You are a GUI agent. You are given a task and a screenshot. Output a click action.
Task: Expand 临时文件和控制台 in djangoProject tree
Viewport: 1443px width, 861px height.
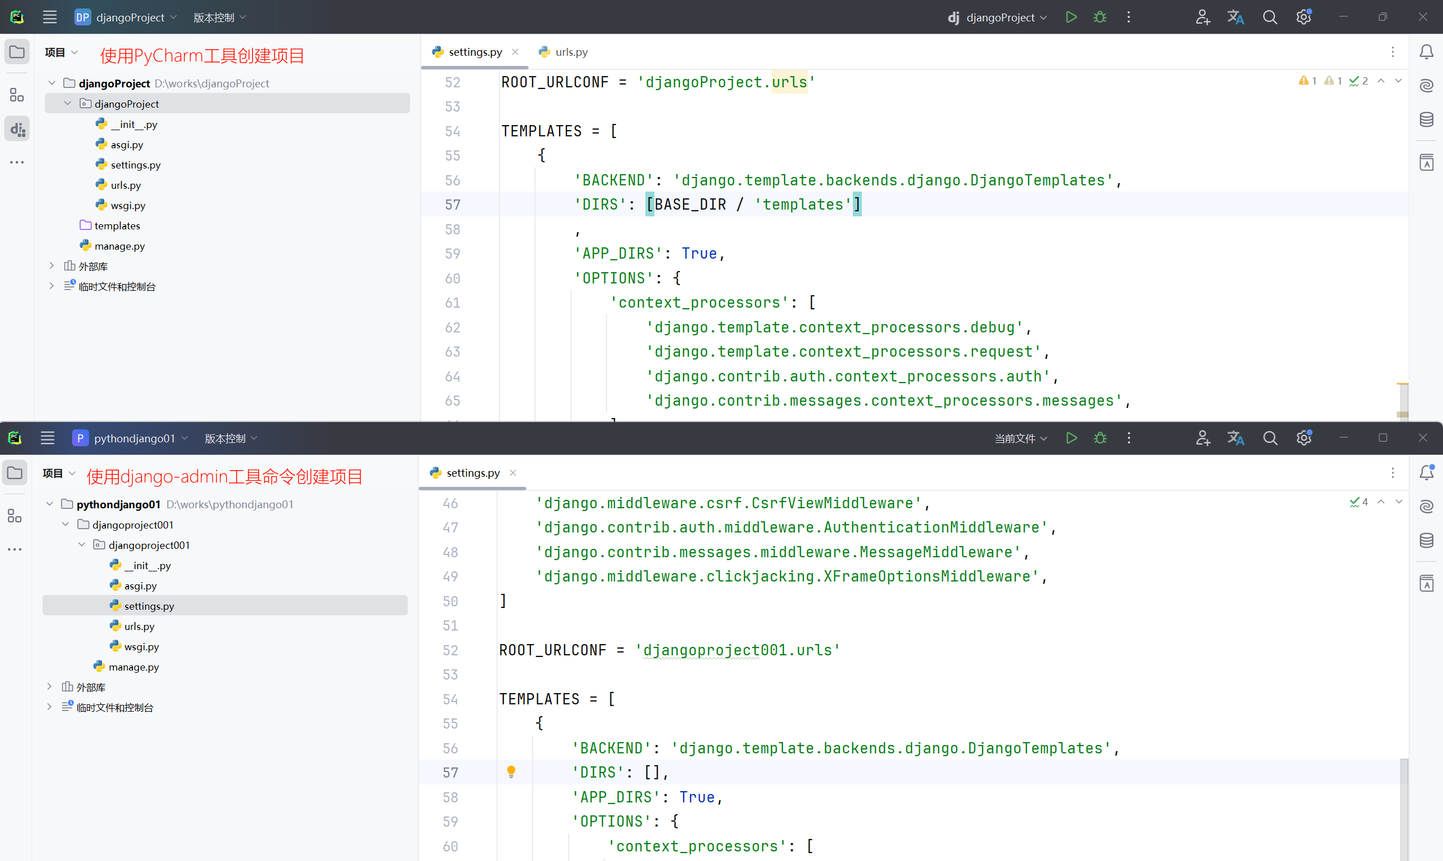[x=52, y=286]
